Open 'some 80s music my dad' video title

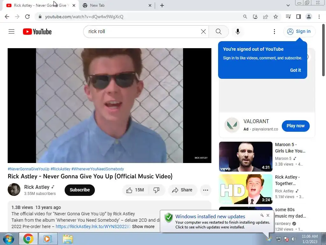pyautogui.click(x=290, y=213)
